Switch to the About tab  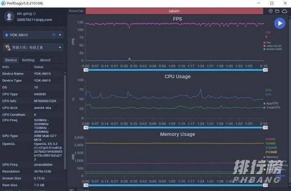[x=45, y=60]
